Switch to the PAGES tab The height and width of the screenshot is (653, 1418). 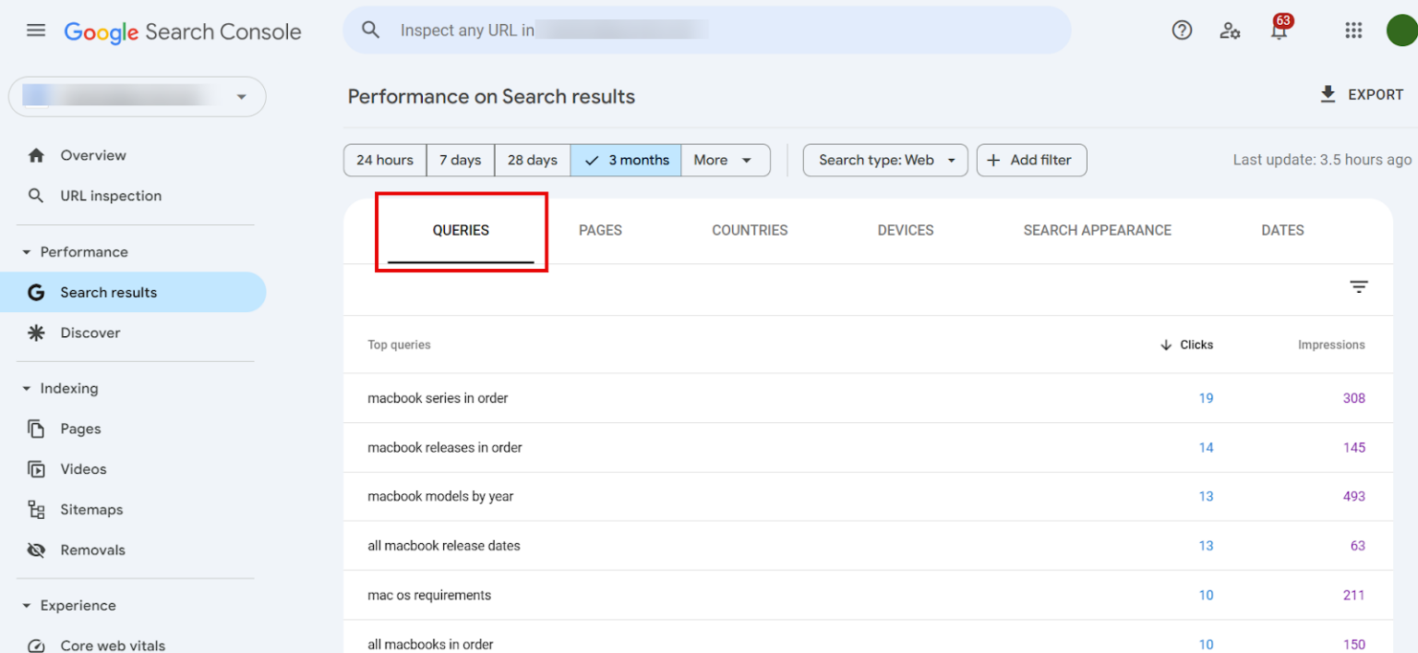(x=600, y=230)
